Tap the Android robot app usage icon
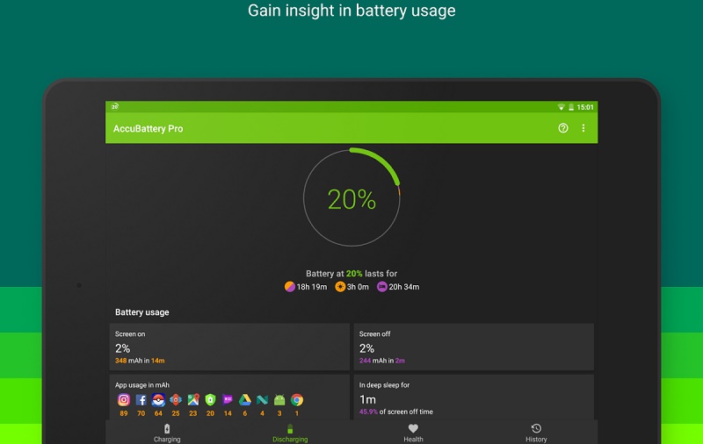This screenshot has width=703, height=444. pos(279,400)
